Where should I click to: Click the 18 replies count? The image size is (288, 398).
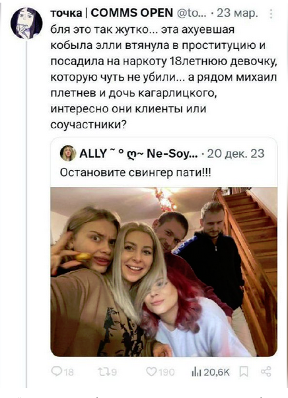tap(69, 372)
